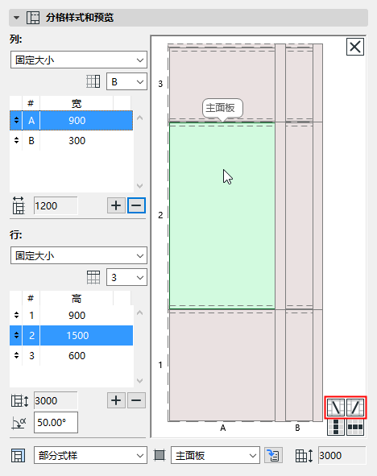Click reorder handle of row 3
The image size is (377, 476).
coord(16,355)
